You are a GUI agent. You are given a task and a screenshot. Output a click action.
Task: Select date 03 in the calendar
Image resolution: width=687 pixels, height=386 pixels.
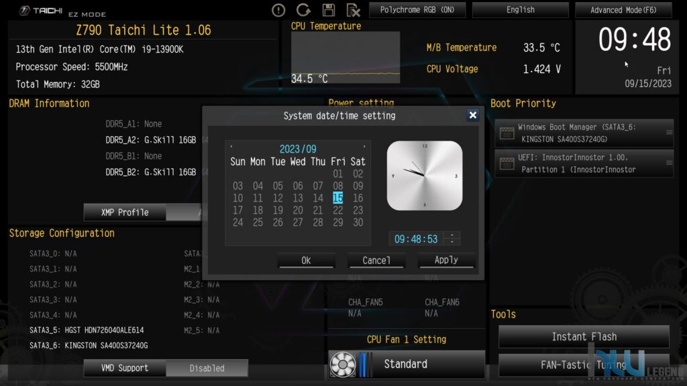point(238,186)
